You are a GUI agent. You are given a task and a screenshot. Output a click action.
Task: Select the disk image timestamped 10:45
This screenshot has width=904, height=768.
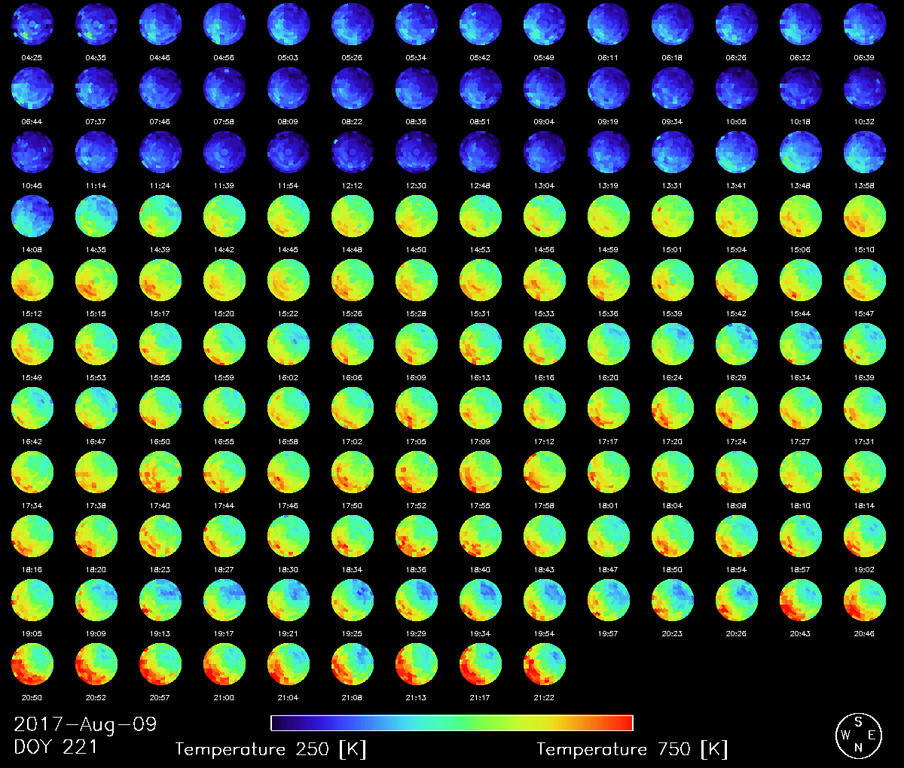pos(32,152)
